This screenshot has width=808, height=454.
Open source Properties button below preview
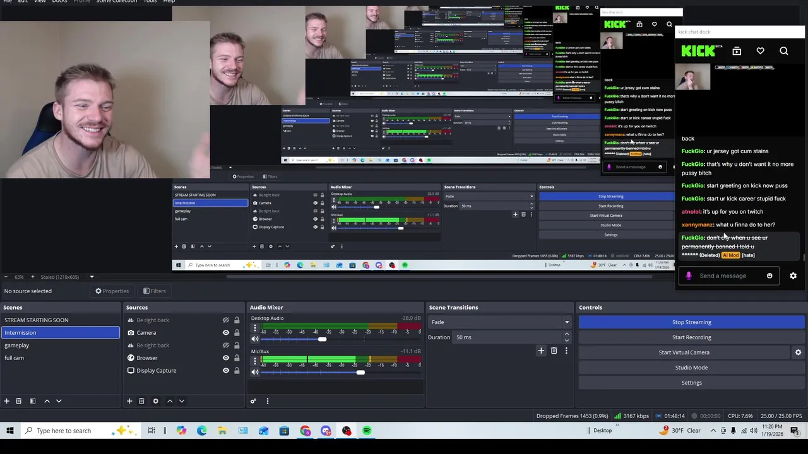112,291
